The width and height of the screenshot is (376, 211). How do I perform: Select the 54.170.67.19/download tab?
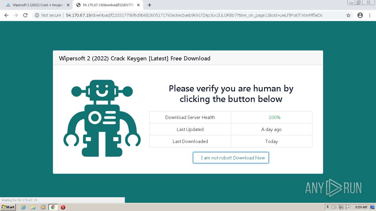coord(108,5)
